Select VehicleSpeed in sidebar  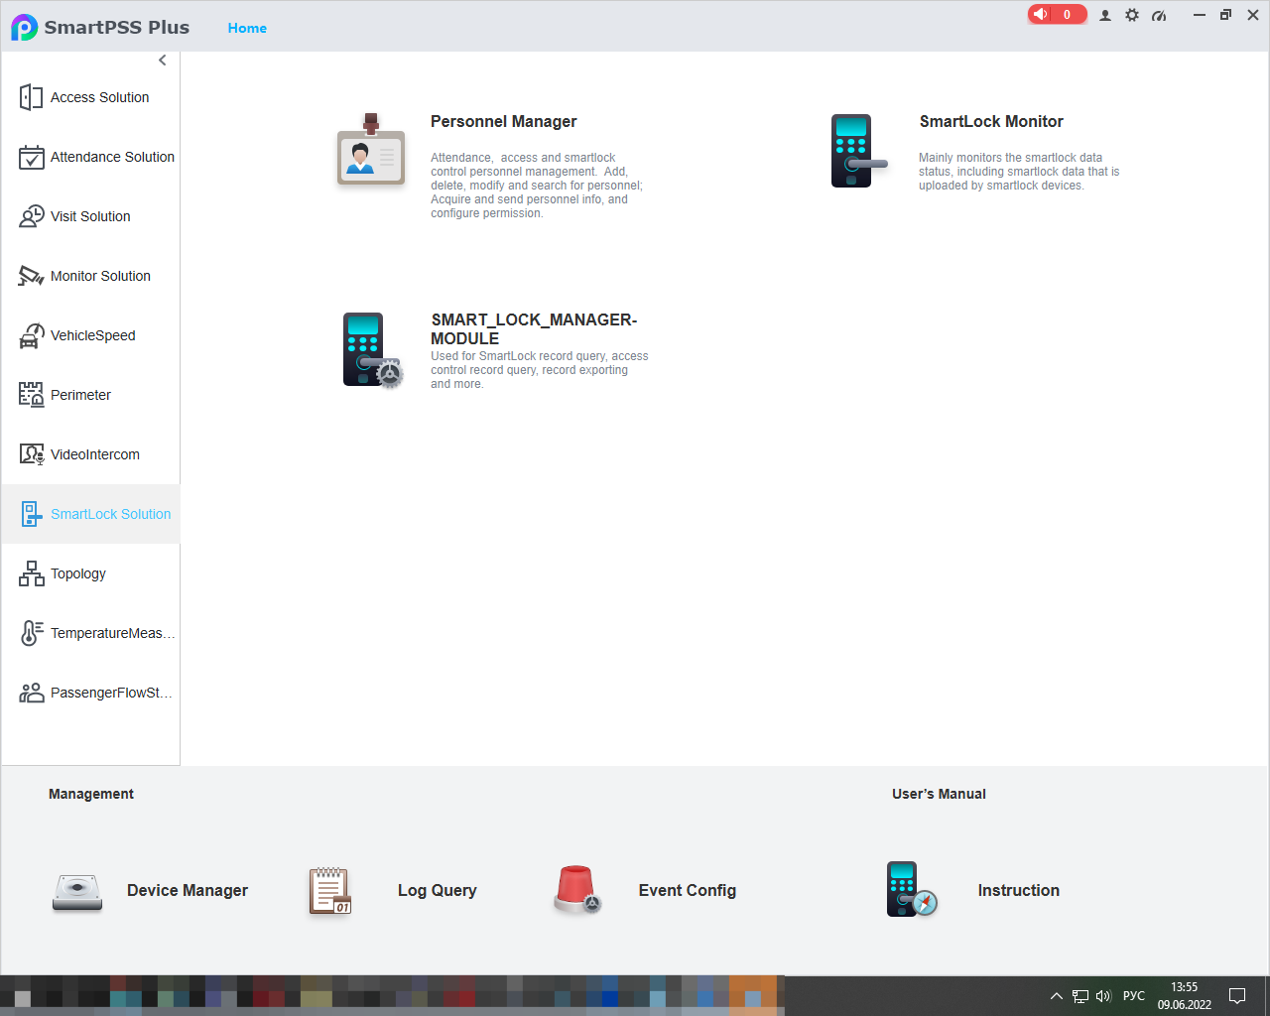(90, 335)
